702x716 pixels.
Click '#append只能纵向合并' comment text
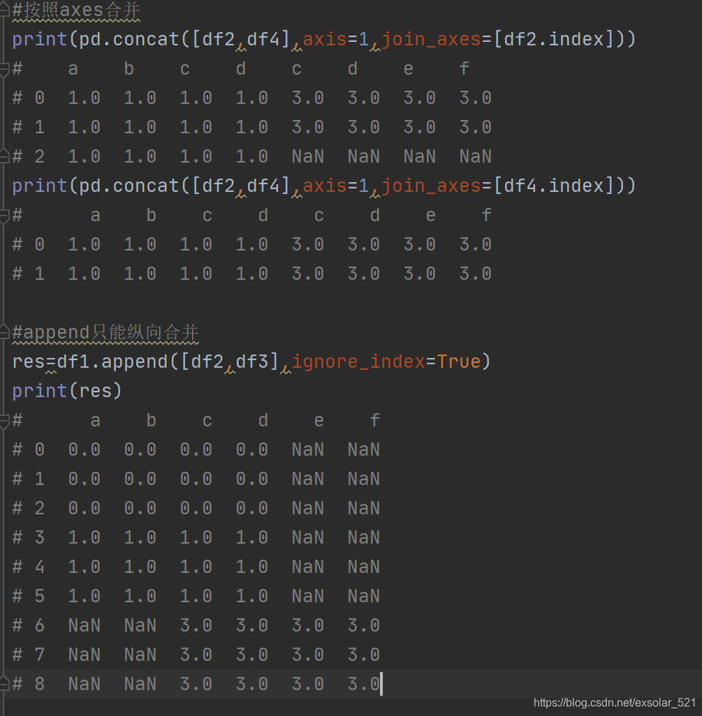tap(105, 332)
